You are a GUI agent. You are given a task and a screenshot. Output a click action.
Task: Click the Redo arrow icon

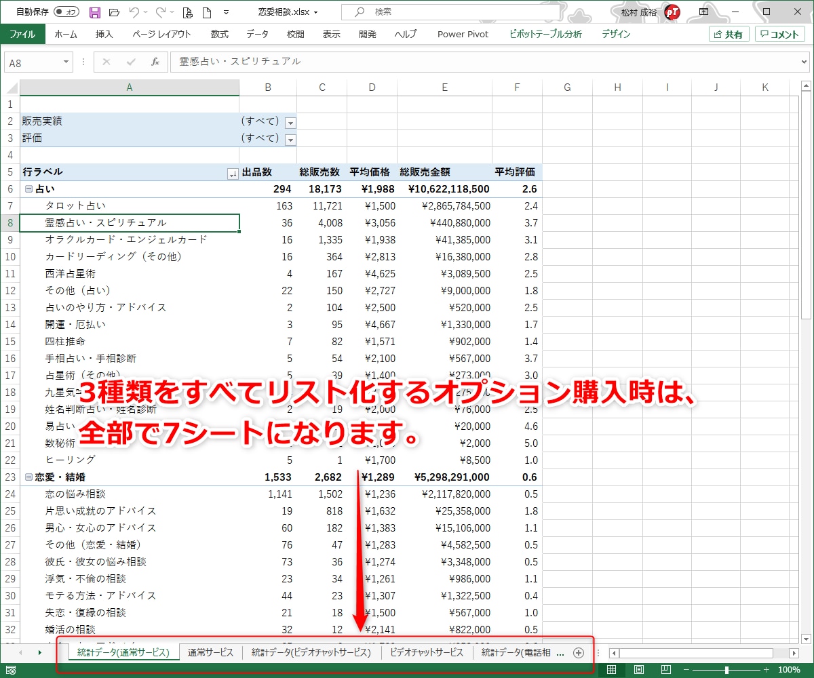(161, 12)
